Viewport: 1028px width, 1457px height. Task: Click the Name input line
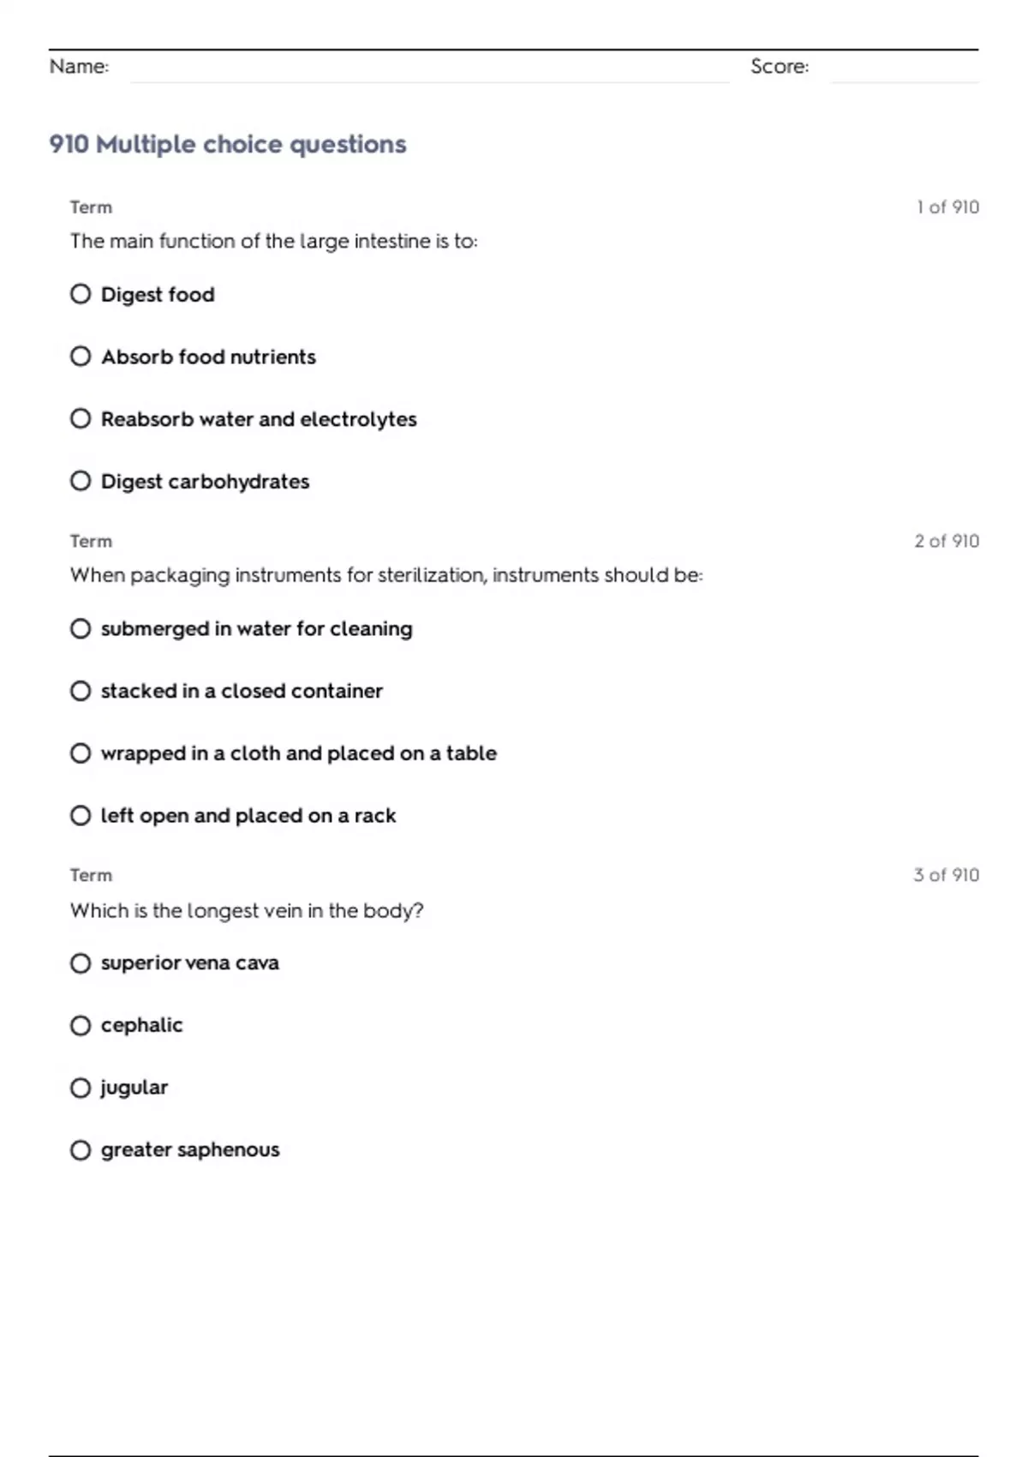(x=428, y=70)
